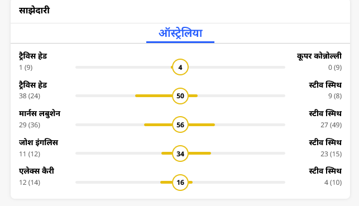The image size is (359, 206).
Task: Click जोश इंगलिस's score 11 (12)
Action: pos(30,154)
